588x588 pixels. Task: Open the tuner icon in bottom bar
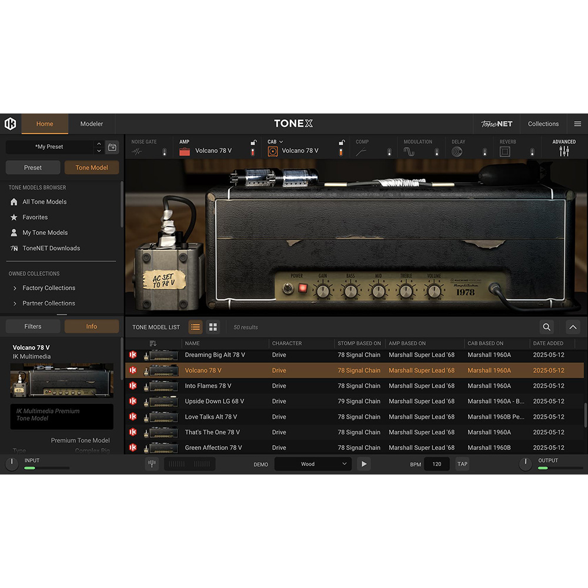tap(152, 464)
